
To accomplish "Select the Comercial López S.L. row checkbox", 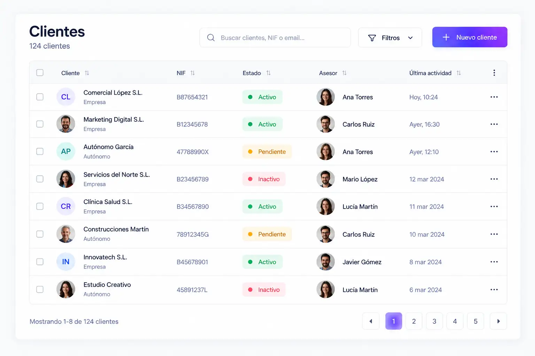I will click(40, 97).
